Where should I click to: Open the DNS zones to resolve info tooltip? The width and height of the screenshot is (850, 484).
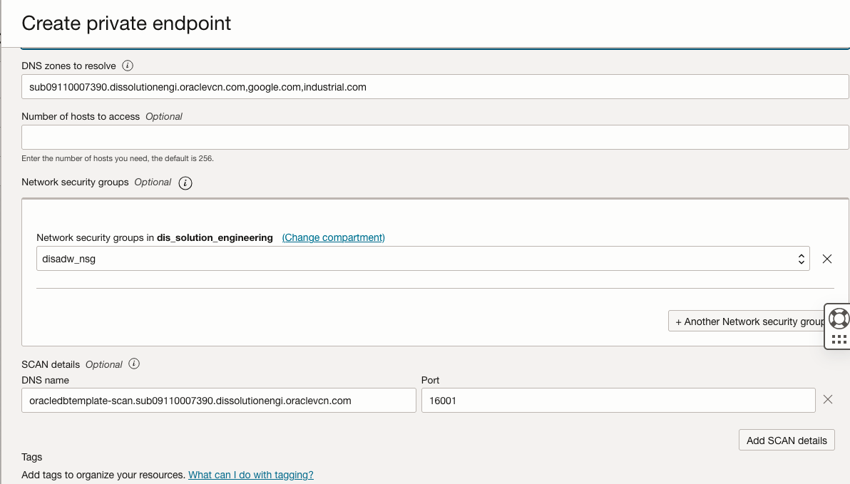(127, 65)
